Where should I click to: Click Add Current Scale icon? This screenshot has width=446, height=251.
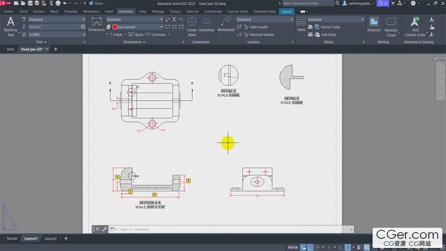[415, 26]
